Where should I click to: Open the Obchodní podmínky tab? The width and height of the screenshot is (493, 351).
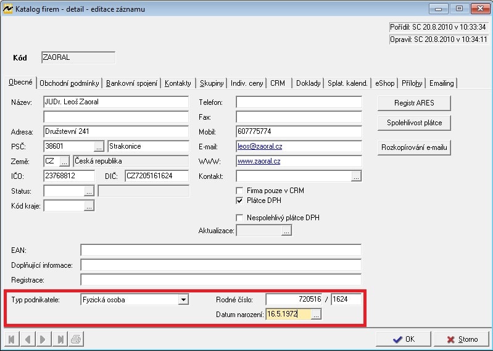69,83
